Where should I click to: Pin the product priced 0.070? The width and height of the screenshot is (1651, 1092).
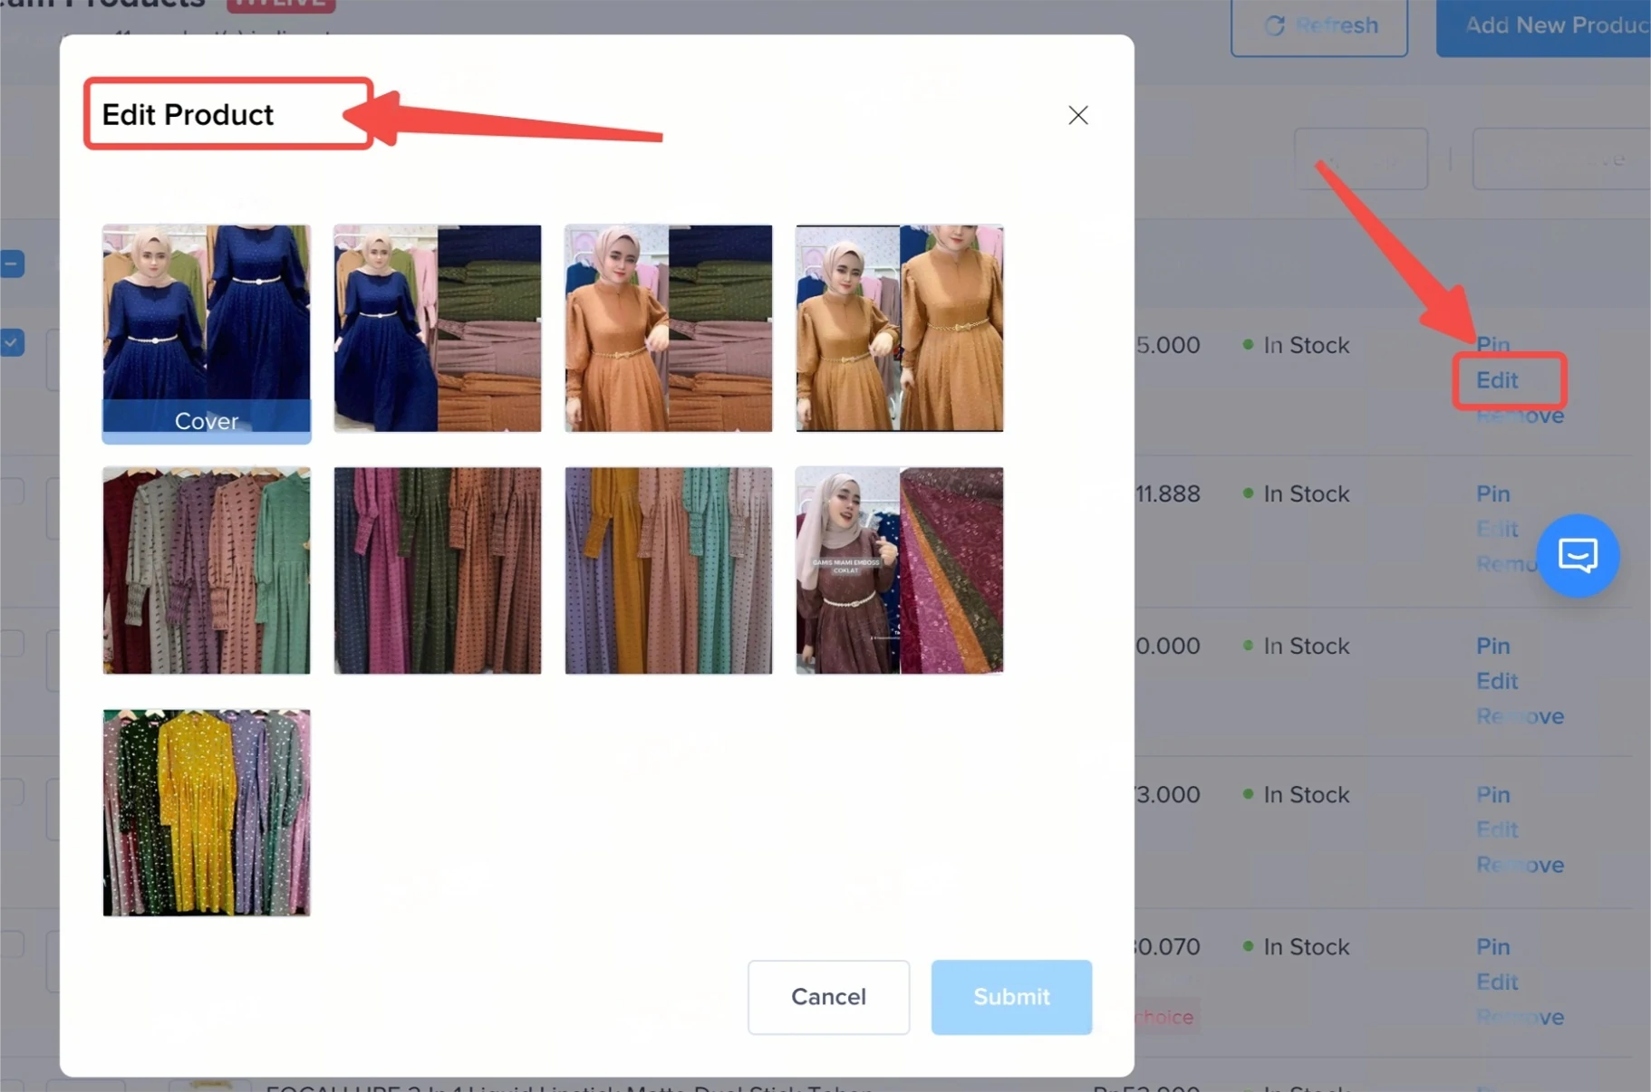[x=1492, y=946]
